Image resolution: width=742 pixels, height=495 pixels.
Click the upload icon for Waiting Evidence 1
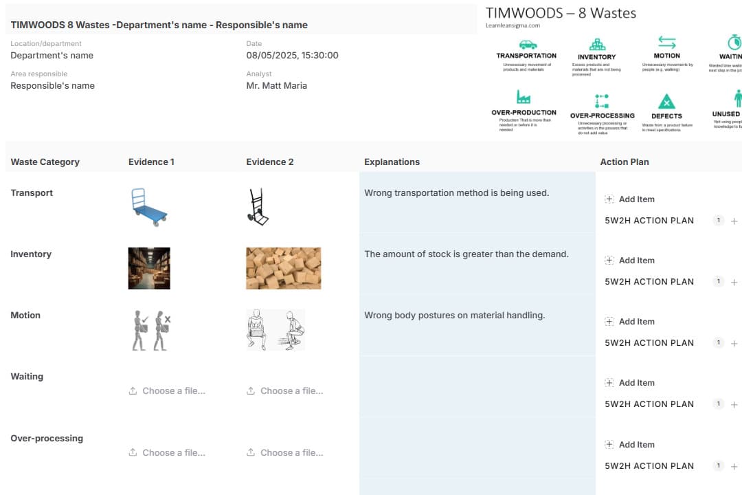pyautogui.click(x=133, y=391)
